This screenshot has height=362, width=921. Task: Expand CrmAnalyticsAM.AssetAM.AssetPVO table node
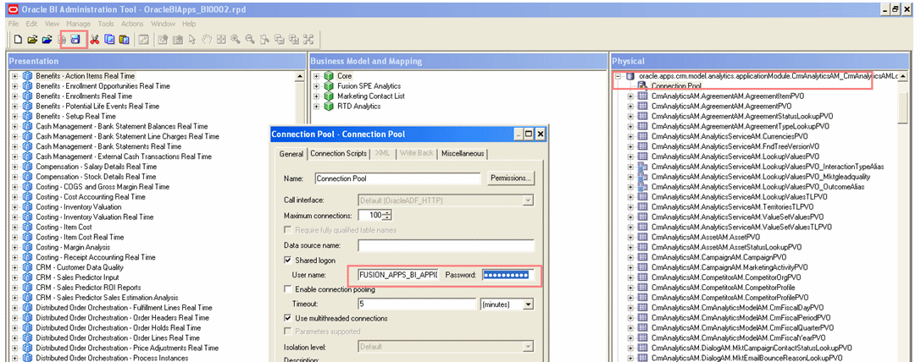coord(630,237)
